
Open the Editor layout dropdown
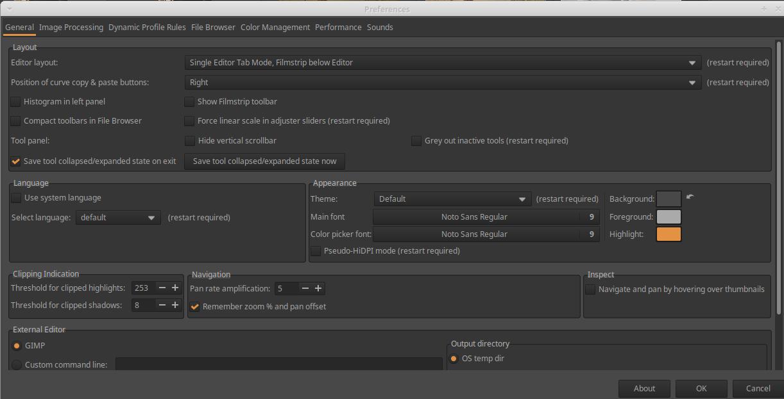(x=443, y=63)
